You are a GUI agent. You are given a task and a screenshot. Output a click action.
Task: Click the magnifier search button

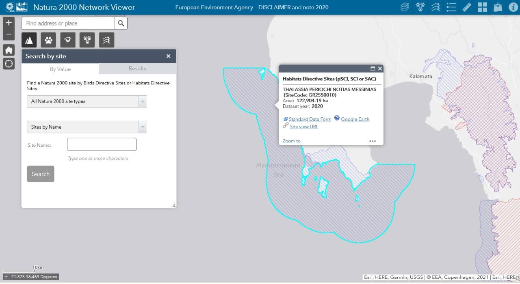tap(121, 24)
